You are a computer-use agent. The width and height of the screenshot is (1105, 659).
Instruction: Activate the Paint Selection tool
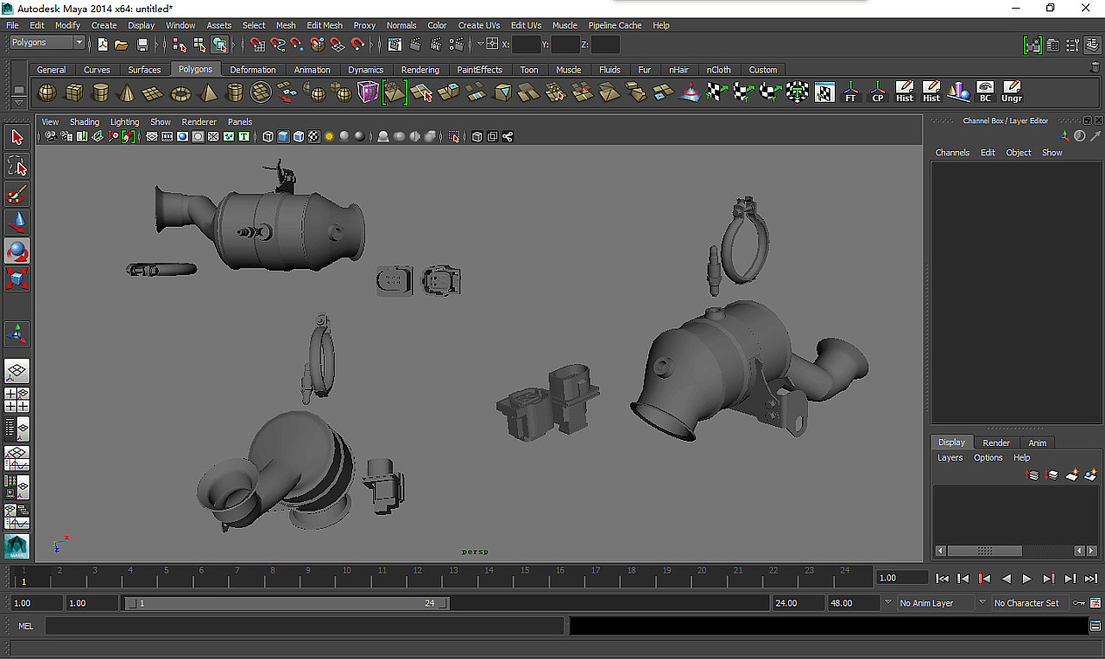[x=17, y=194]
